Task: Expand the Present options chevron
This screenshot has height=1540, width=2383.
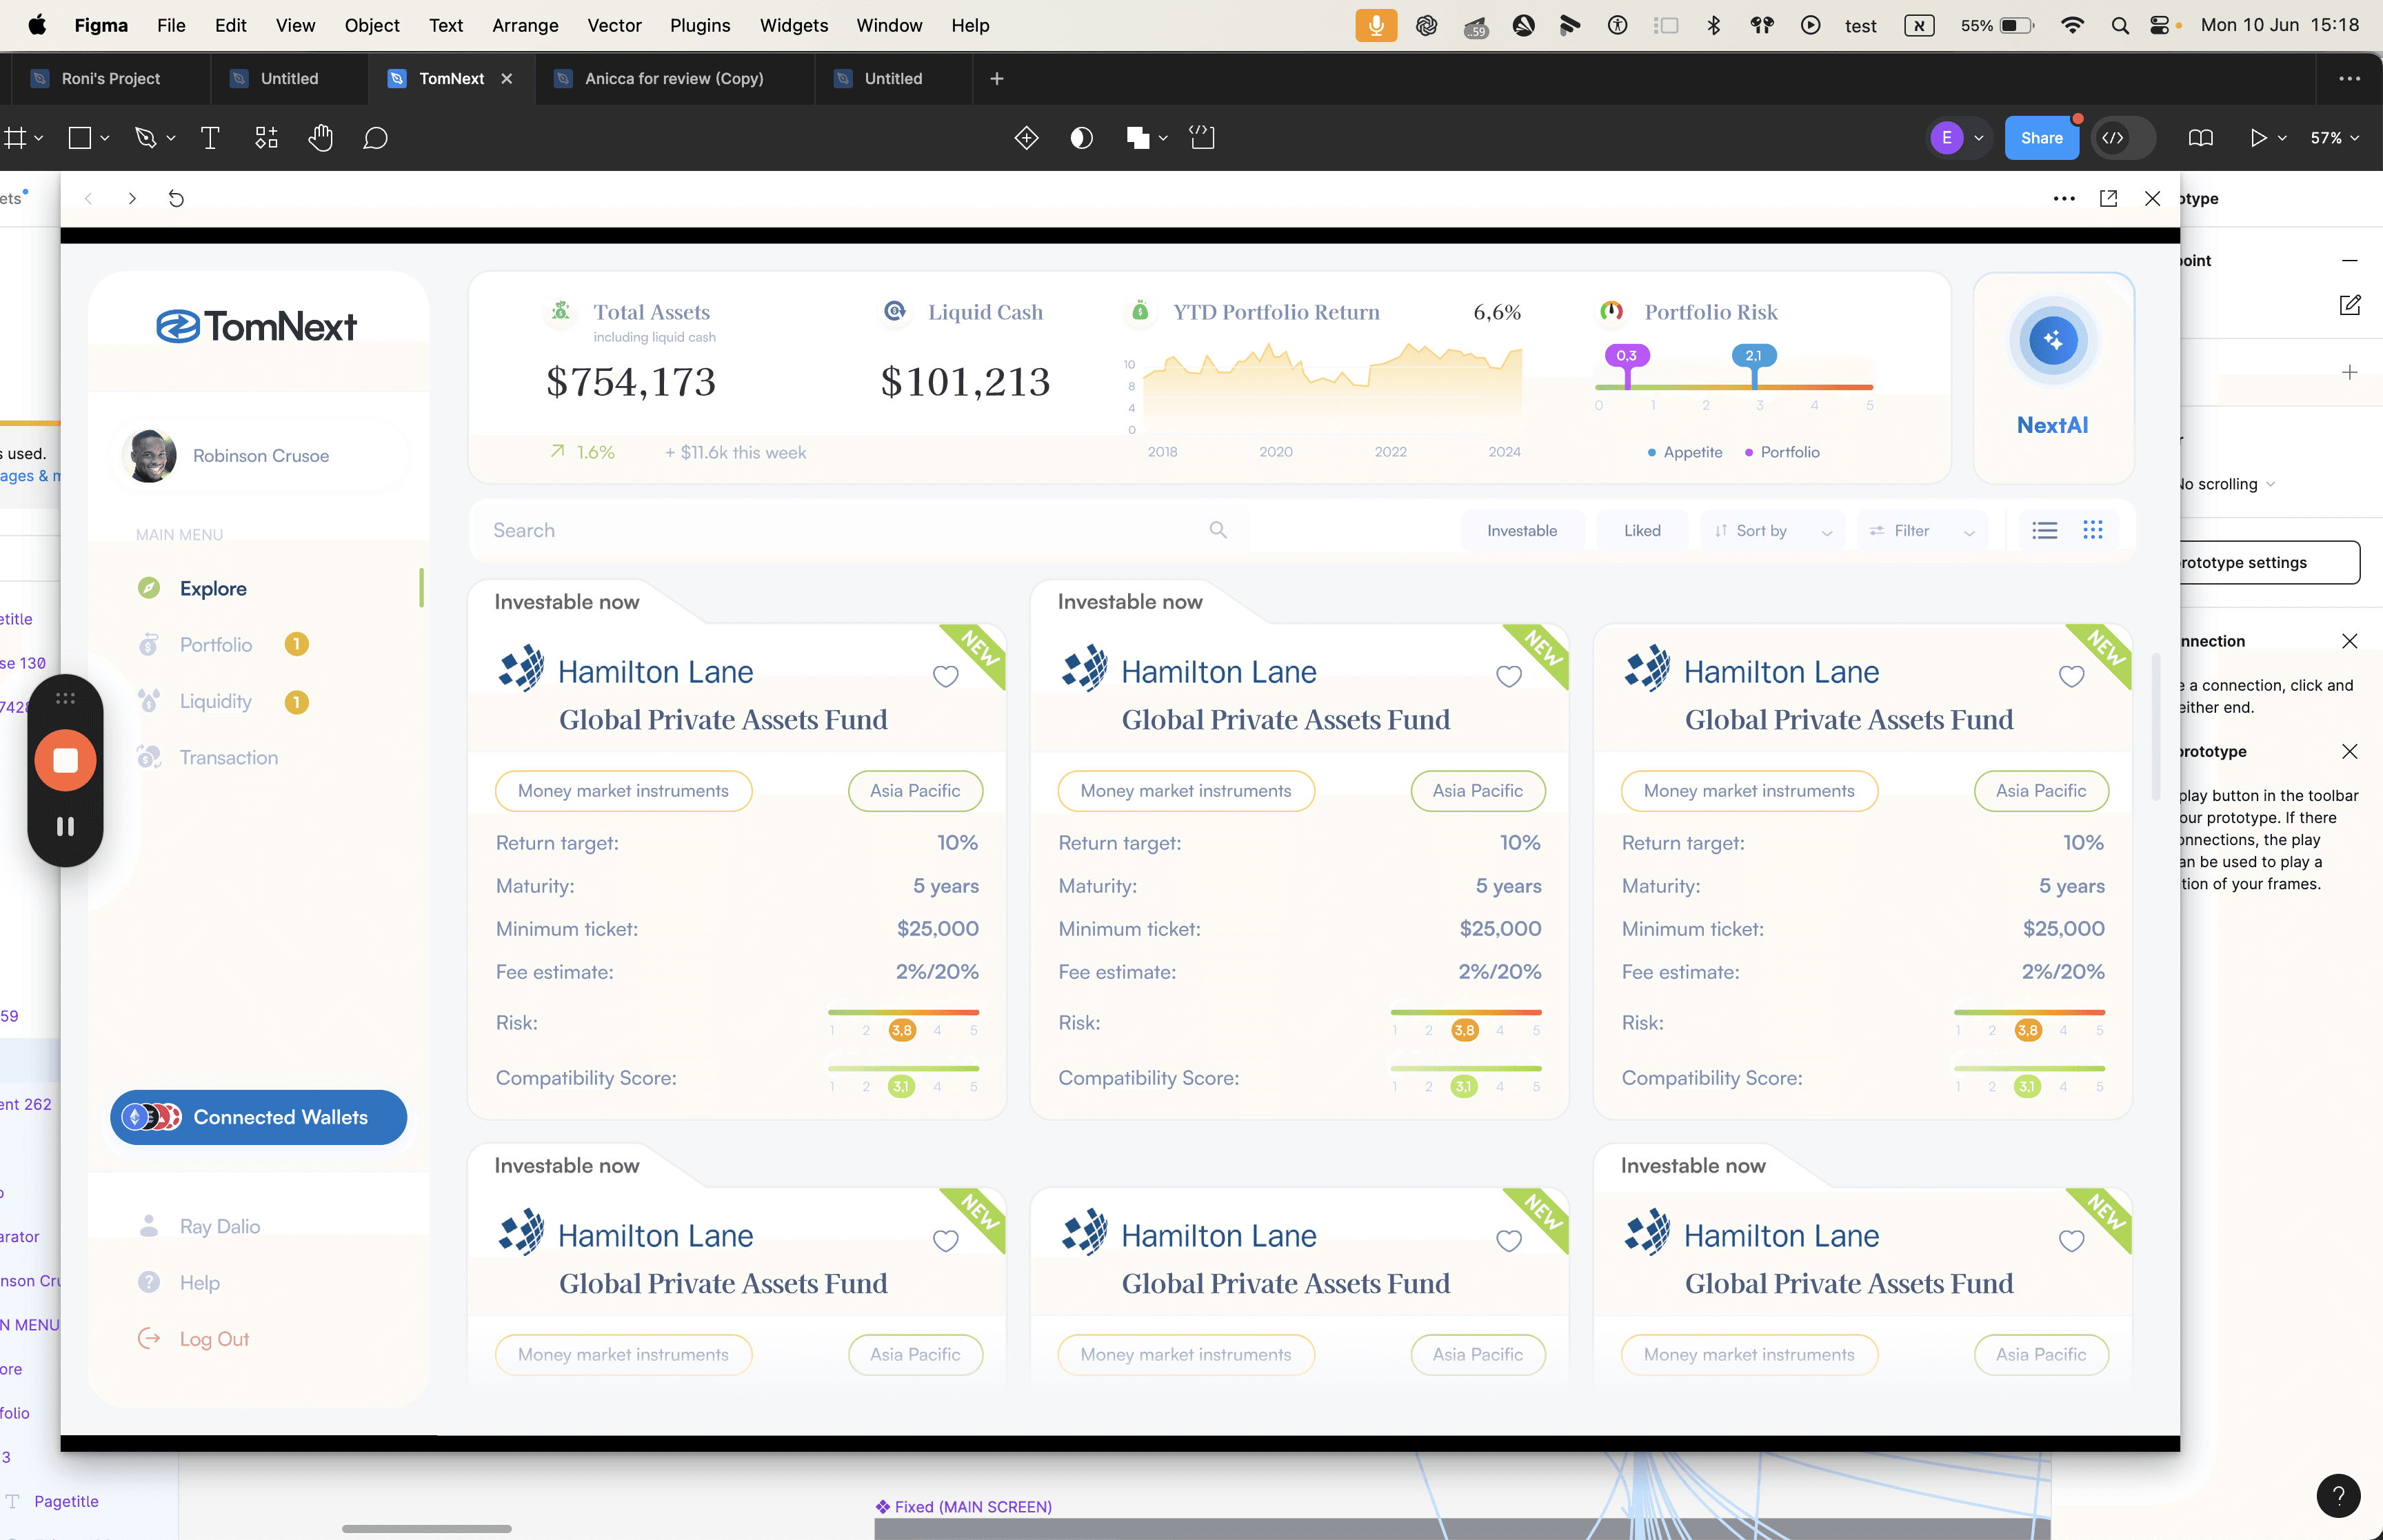Action: coord(2282,138)
